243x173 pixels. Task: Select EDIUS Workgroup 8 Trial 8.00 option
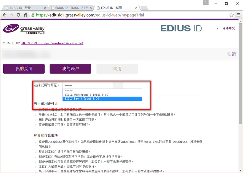click(x=86, y=95)
